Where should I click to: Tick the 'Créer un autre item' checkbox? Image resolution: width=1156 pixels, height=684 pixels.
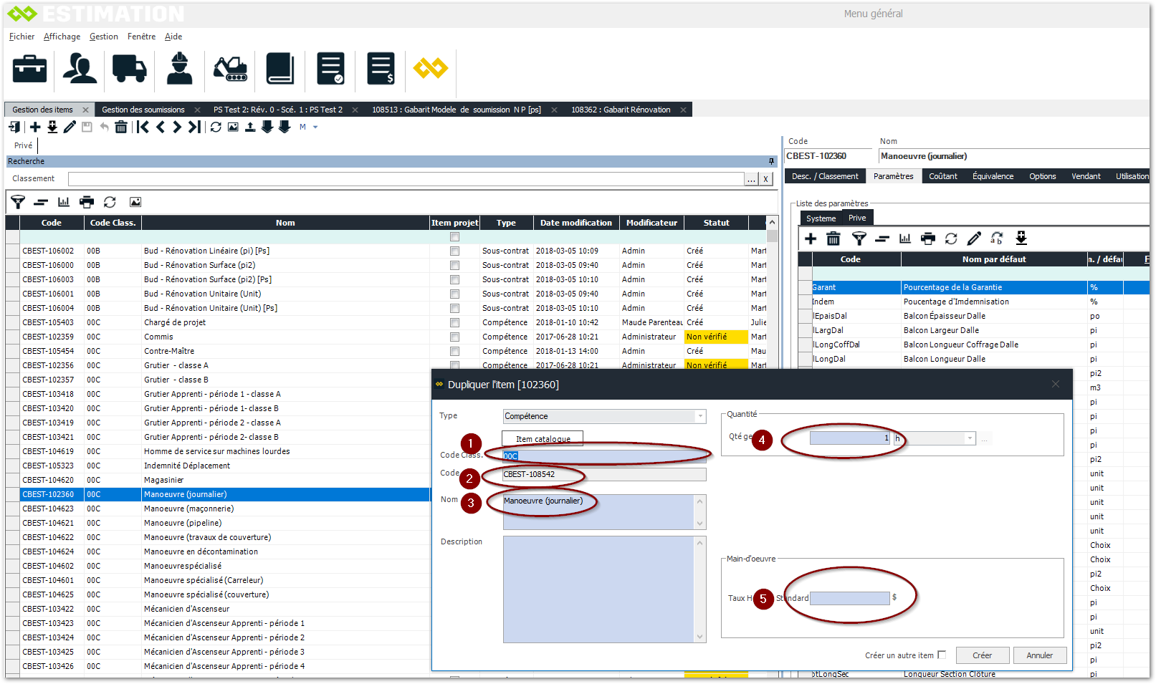[x=942, y=655]
